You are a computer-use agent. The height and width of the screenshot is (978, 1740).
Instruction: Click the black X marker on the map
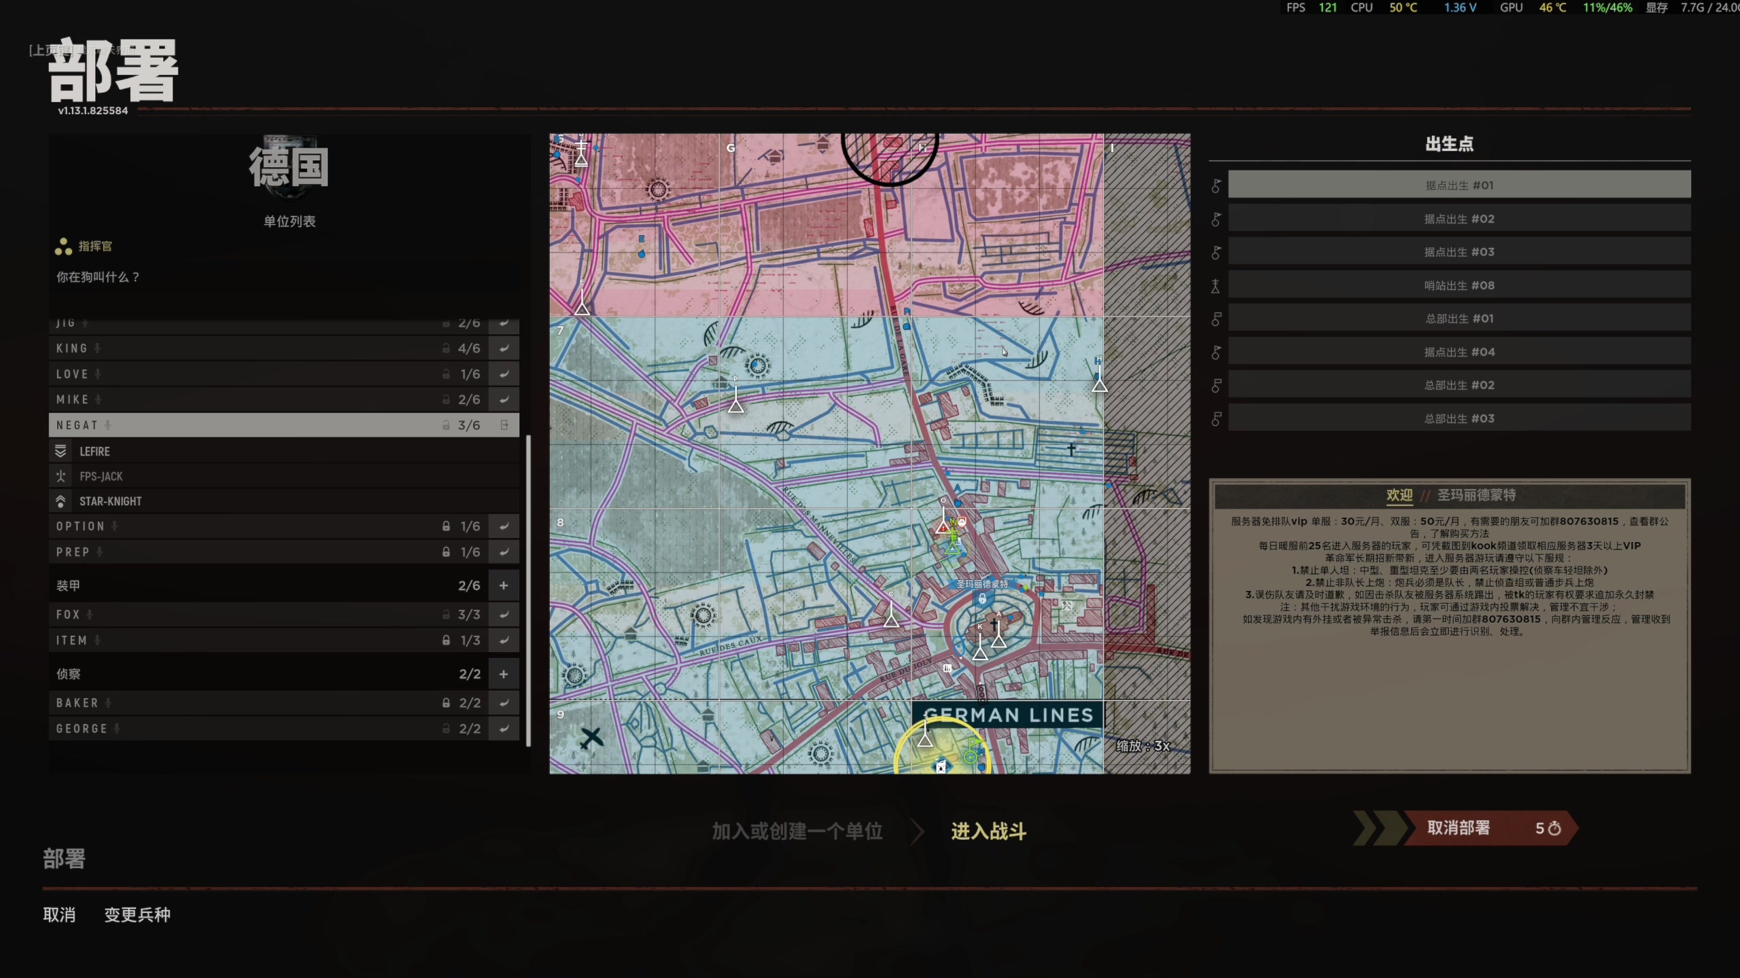tap(591, 738)
